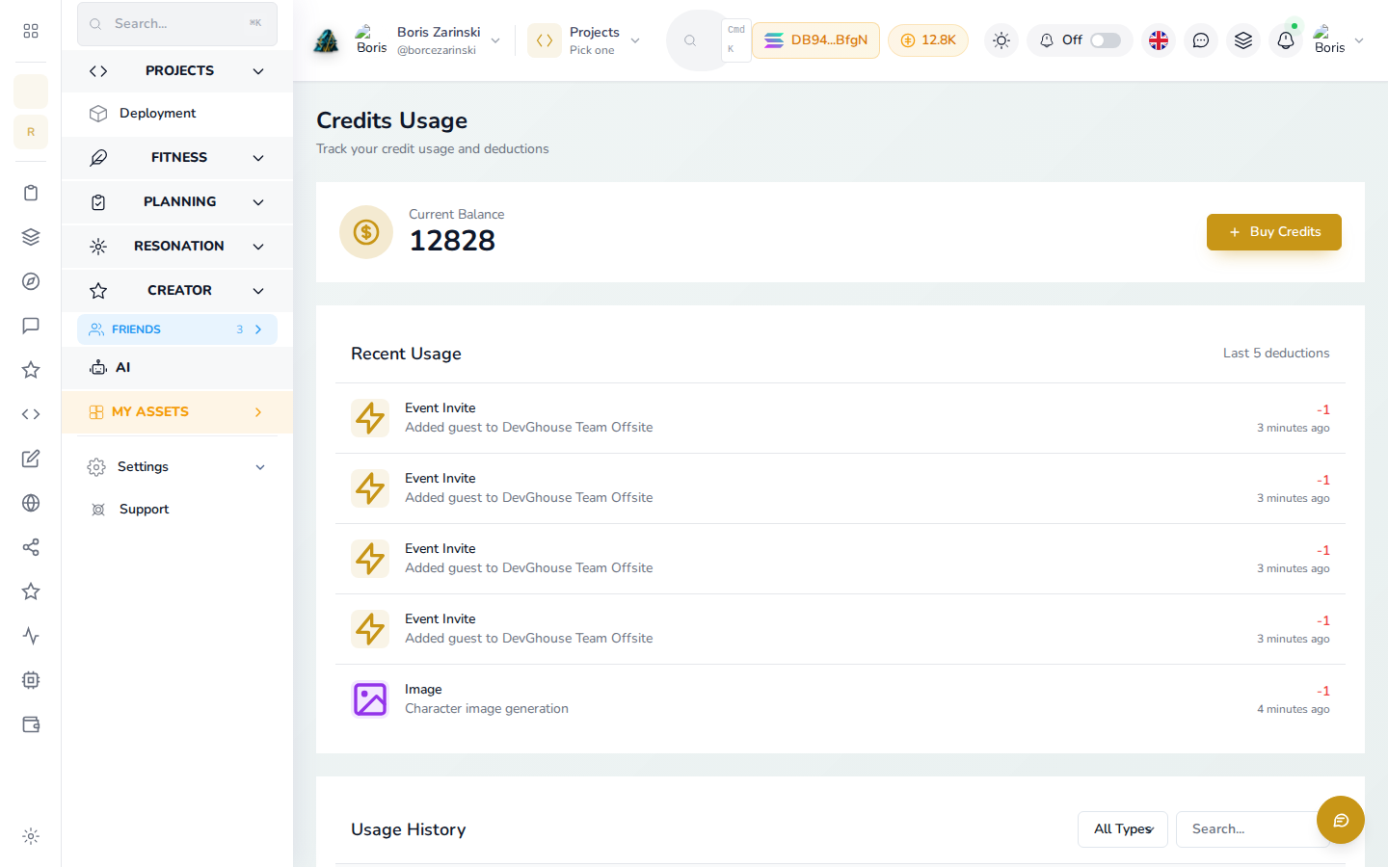This screenshot has height=867, width=1388.
Task: Expand the FITNESS sidebar section
Action: coord(177,158)
